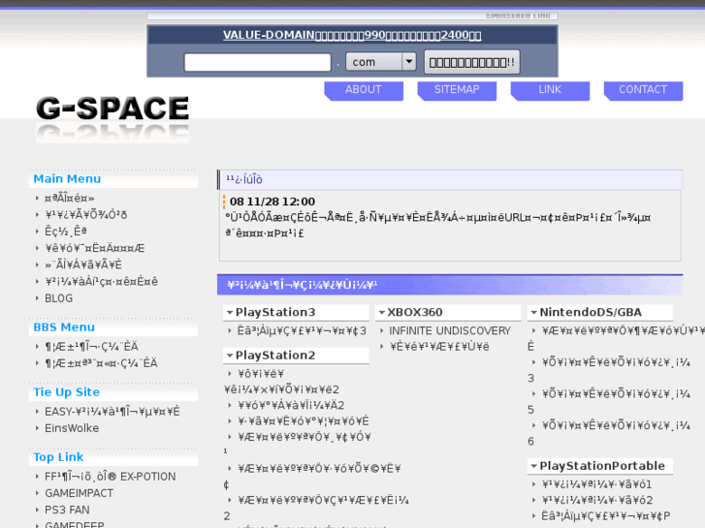Open the SITEMAP tab
The image size is (705, 528).
point(457,90)
